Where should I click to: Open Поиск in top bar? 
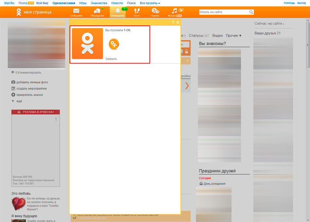tap(131, 3)
